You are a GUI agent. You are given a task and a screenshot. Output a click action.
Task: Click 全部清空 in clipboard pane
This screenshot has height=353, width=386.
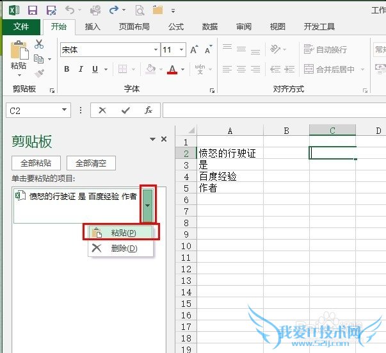click(91, 163)
